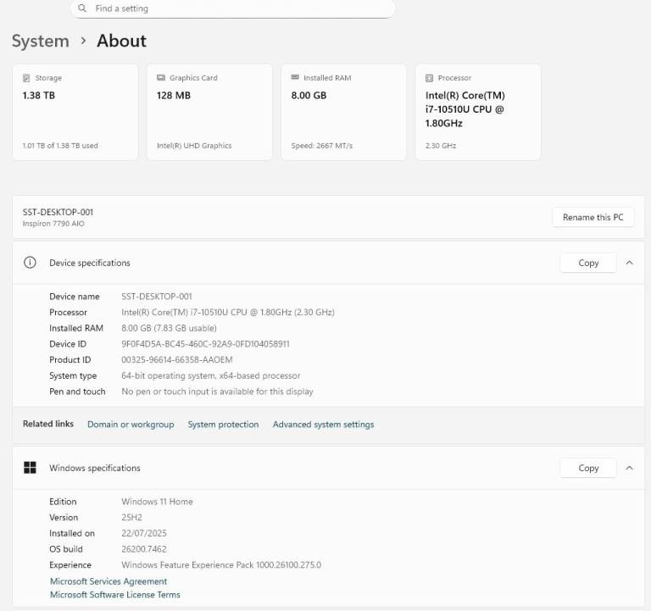The image size is (651, 611).
Task: Open Microsoft Software License Terms
Action: (115, 595)
